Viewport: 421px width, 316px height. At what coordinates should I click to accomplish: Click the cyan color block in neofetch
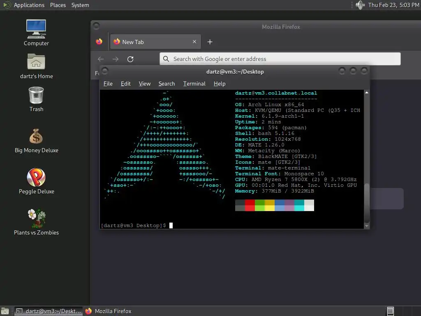(x=299, y=205)
